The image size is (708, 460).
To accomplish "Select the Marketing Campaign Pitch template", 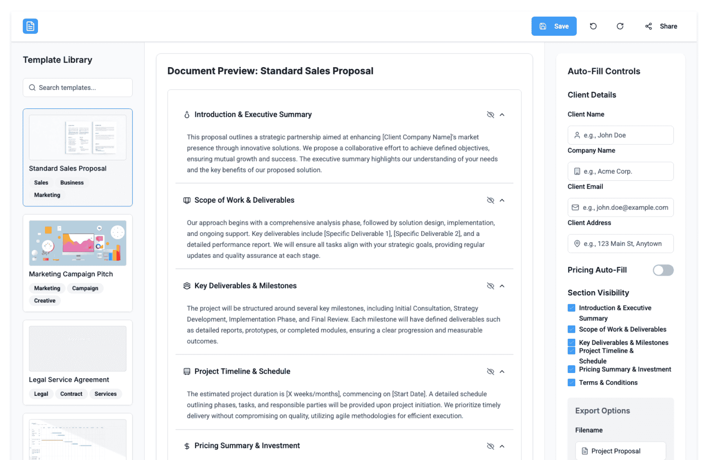I will pyautogui.click(x=77, y=262).
